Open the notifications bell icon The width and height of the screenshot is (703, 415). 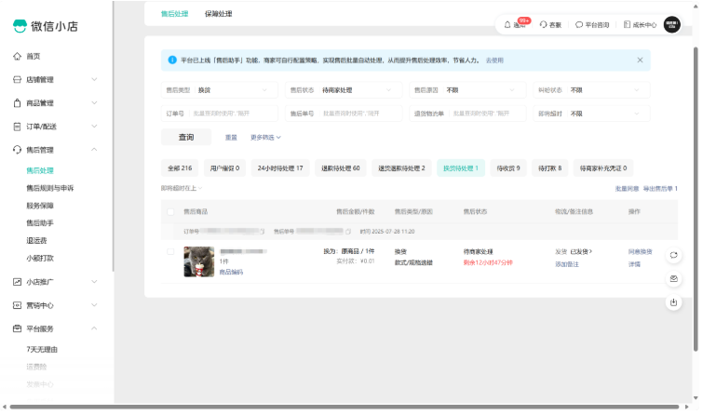(x=507, y=25)
